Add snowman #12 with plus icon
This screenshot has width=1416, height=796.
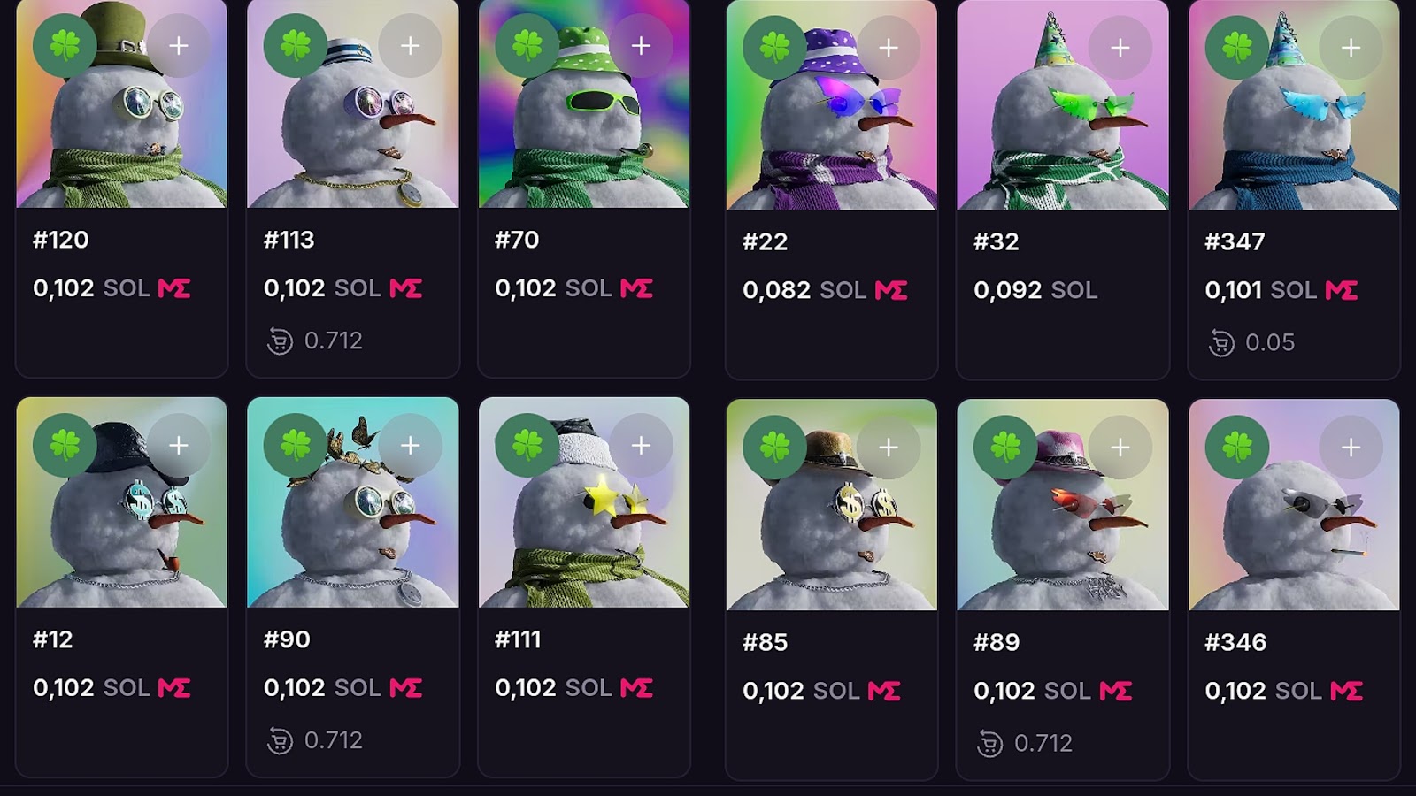[179, 445]
